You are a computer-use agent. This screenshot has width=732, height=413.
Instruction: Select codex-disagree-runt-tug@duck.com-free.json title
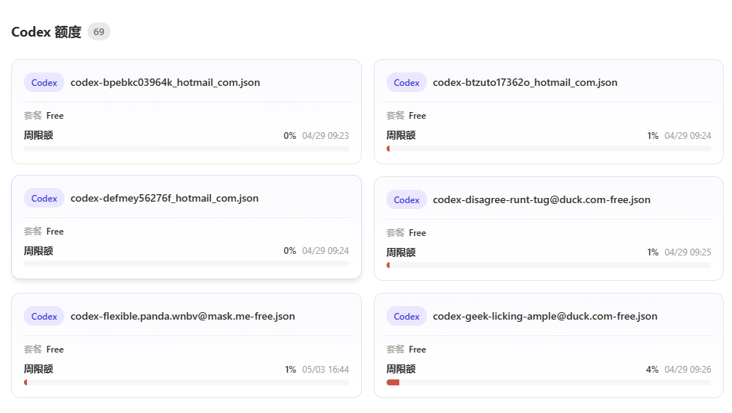pos(541,199)
